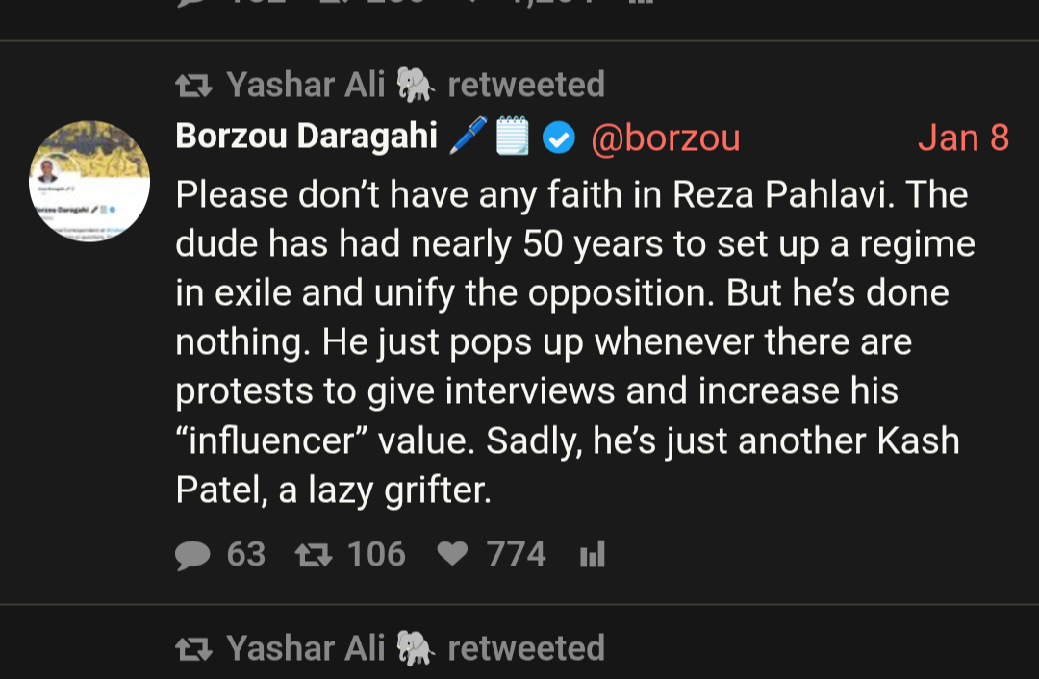Click the pen emoji after Borzou Daragahi
Image resolution: width=1039 pixels, height=679 pixels.
point(469,138)
